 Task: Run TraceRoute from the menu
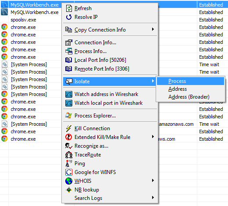coord(110,155)
